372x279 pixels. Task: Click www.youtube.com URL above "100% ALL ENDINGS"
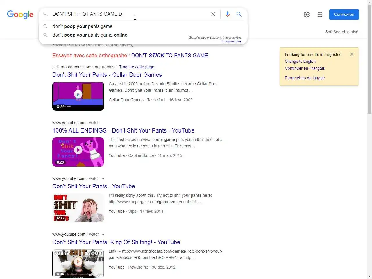click(x=76, y=123)
